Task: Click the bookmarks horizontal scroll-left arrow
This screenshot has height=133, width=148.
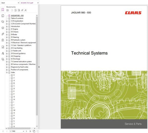Action: 6,128
